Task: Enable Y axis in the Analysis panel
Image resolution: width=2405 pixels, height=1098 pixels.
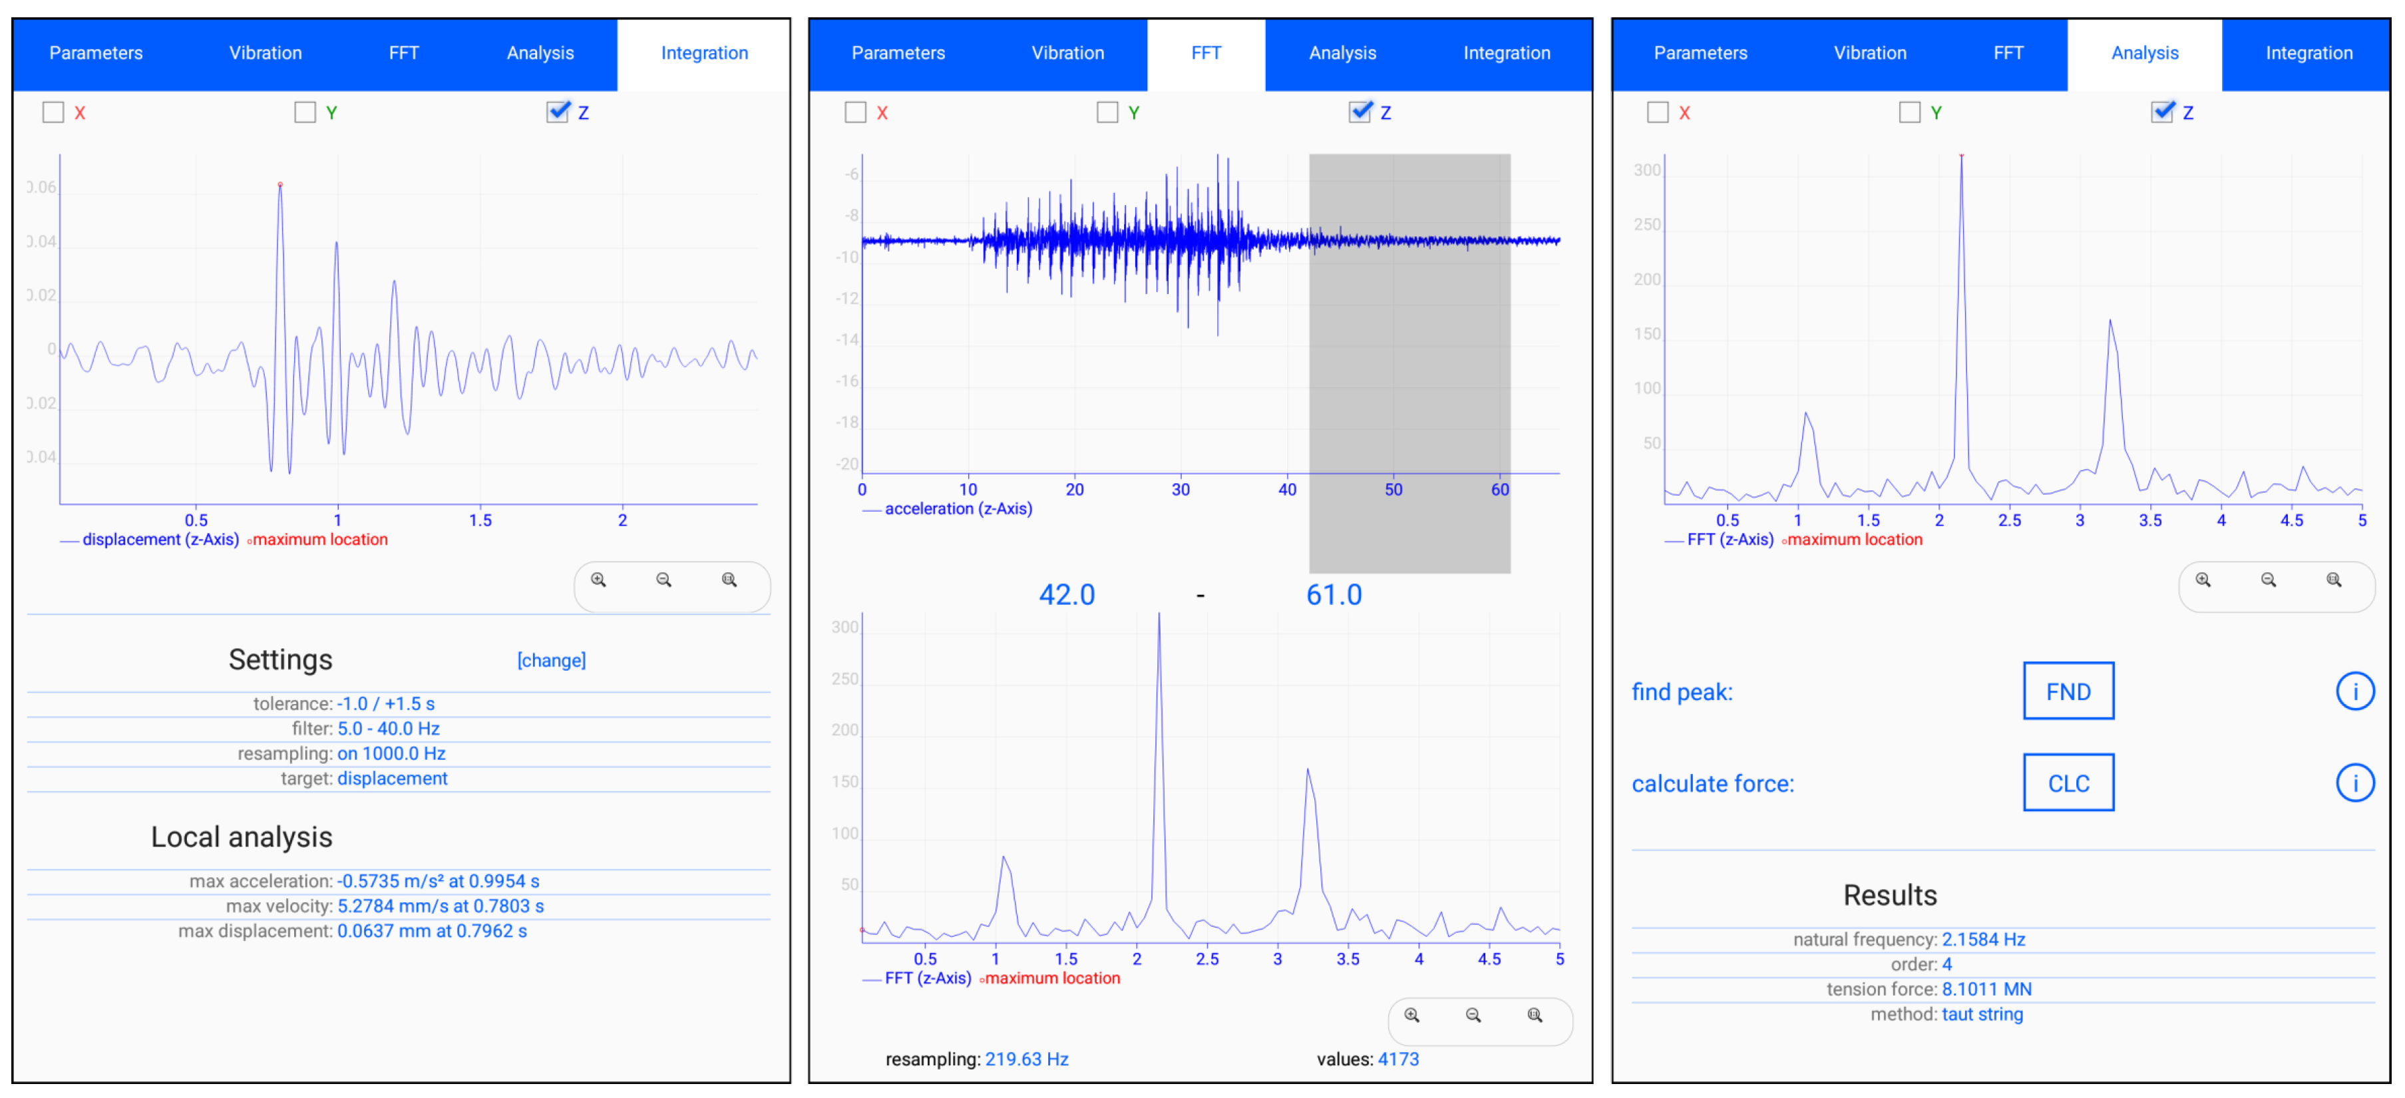Action: coord(1909,113)
